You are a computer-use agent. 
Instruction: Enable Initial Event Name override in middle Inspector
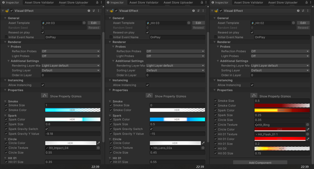pos(111,37)
